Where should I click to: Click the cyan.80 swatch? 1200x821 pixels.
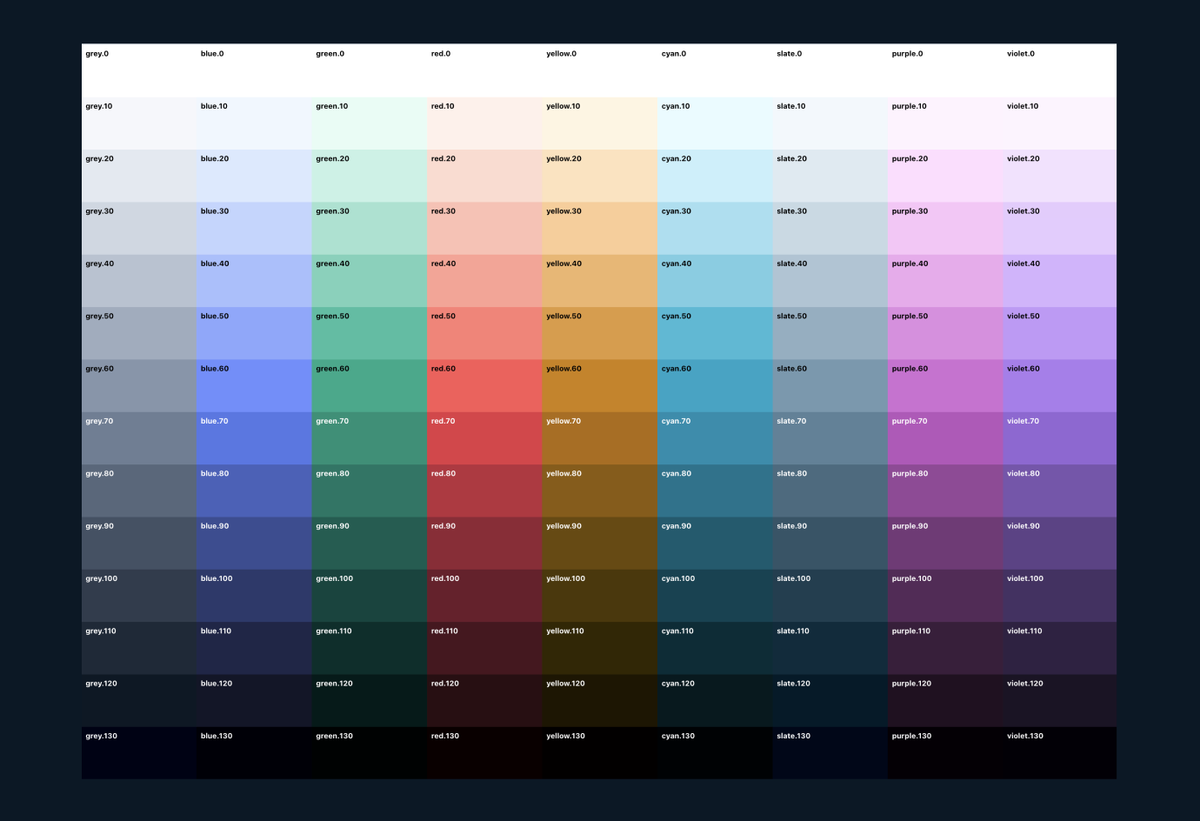point(715,491)
